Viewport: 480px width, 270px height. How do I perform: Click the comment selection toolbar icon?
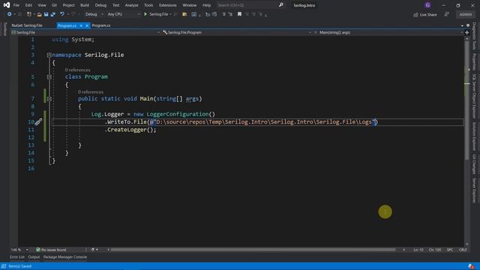(223, 14)
